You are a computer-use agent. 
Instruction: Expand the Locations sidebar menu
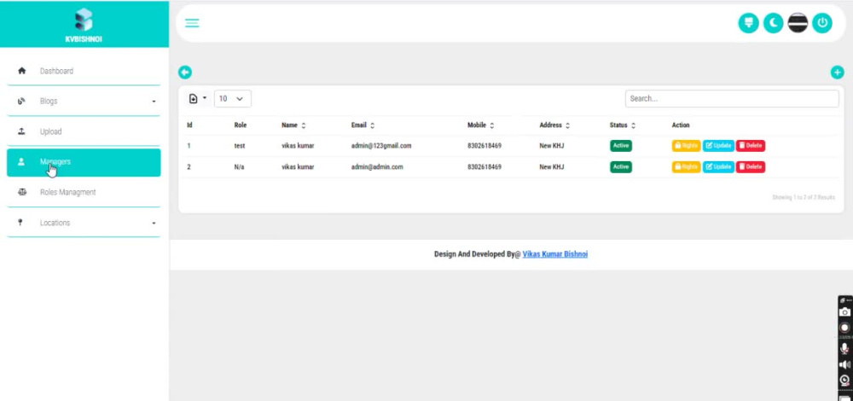point(84,223)
